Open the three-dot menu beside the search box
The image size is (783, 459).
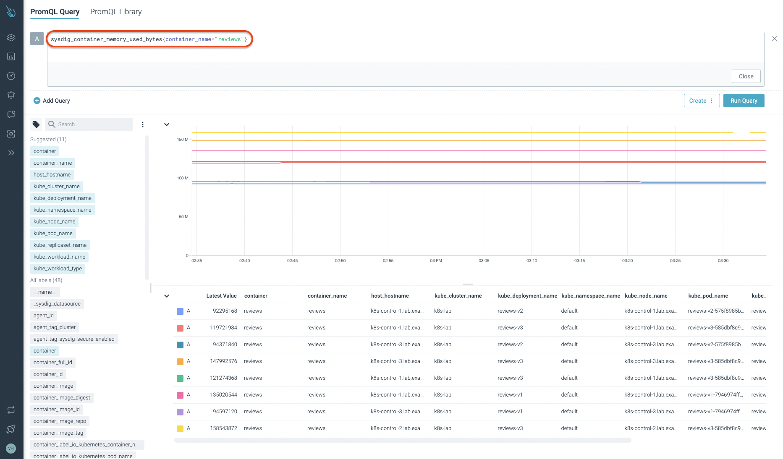coord(143,124)
